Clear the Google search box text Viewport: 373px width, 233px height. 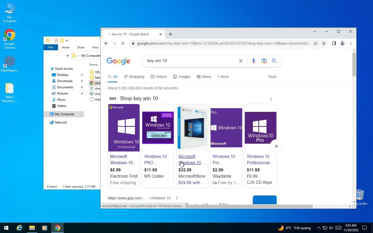point(241,61)
